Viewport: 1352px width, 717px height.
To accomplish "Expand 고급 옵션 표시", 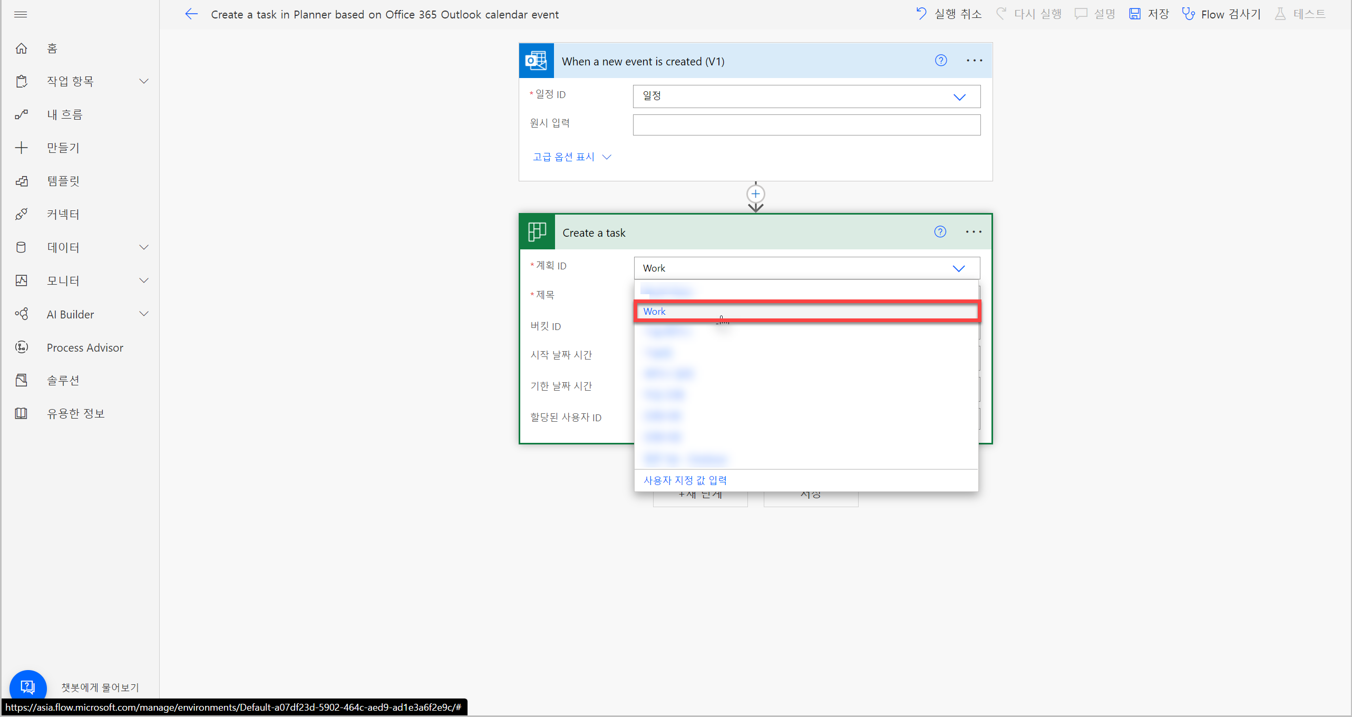I will [x=572, y=157].
